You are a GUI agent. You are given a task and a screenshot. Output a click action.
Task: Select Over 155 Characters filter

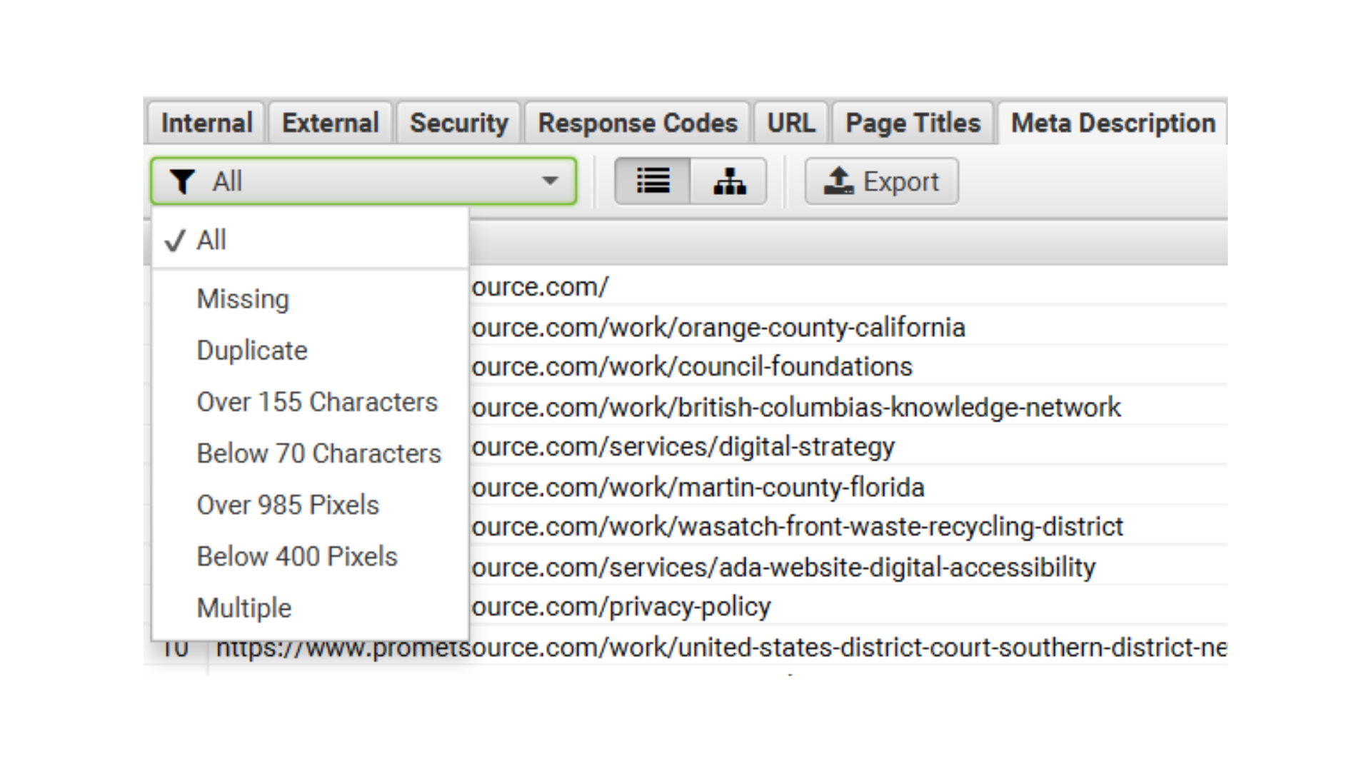point(310,402)
